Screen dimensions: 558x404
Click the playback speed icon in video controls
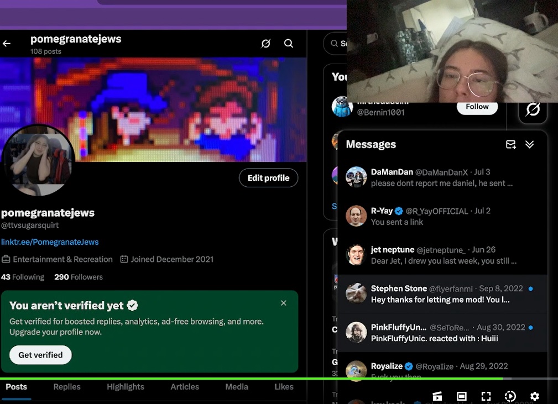point(510,396)
